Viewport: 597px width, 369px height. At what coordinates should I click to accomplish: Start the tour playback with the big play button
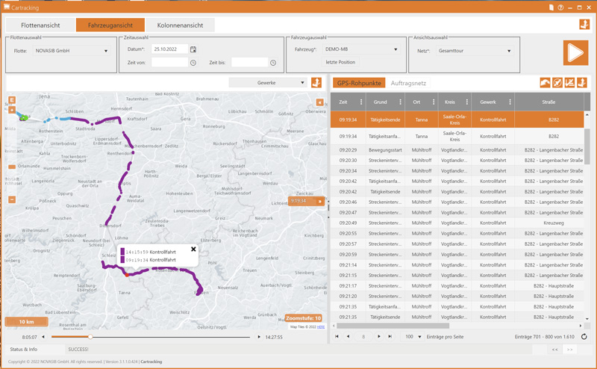[x=575, y=53]
